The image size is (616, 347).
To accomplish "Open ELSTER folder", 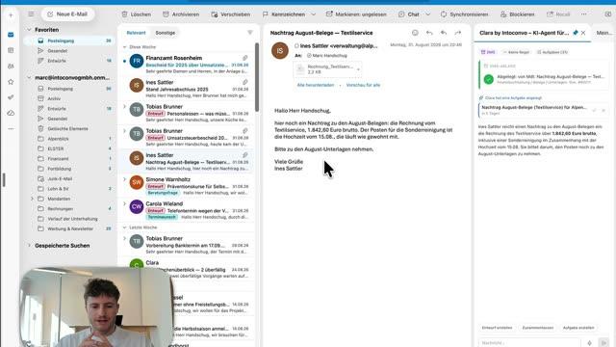I will click(69, 148).
